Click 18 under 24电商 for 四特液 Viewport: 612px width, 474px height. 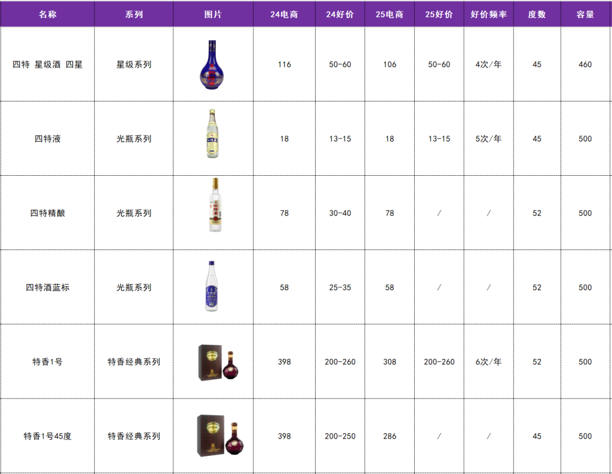(284, 138)
